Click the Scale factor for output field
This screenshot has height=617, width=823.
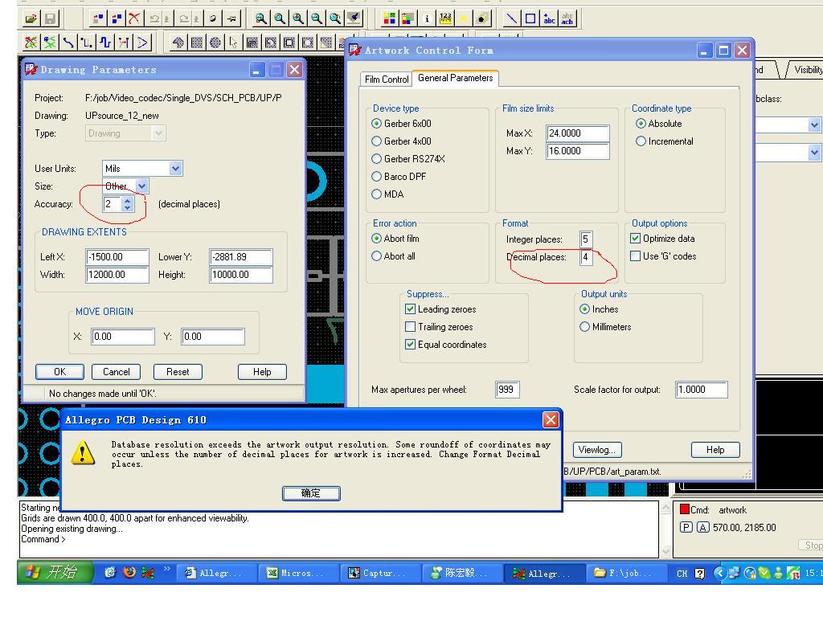click(x=701, y=390)
